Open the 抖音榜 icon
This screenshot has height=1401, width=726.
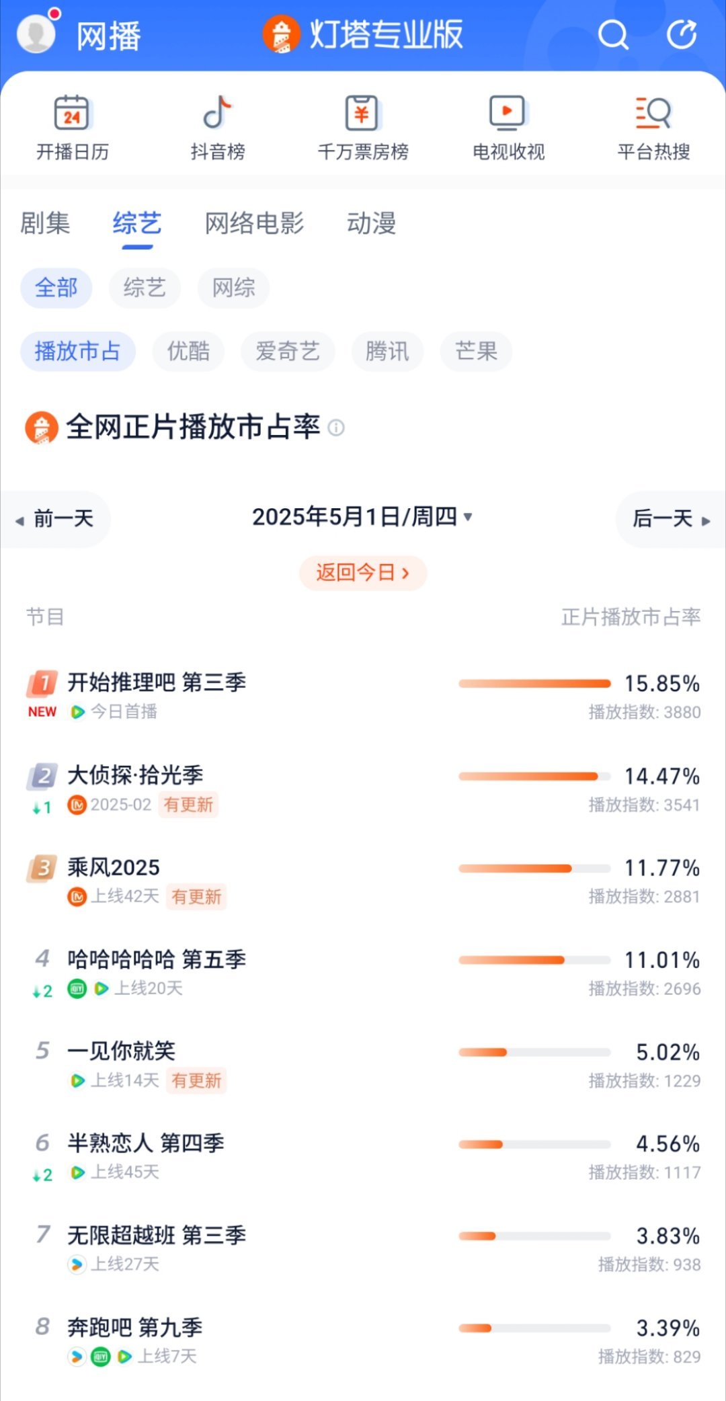tap(217, 113)
